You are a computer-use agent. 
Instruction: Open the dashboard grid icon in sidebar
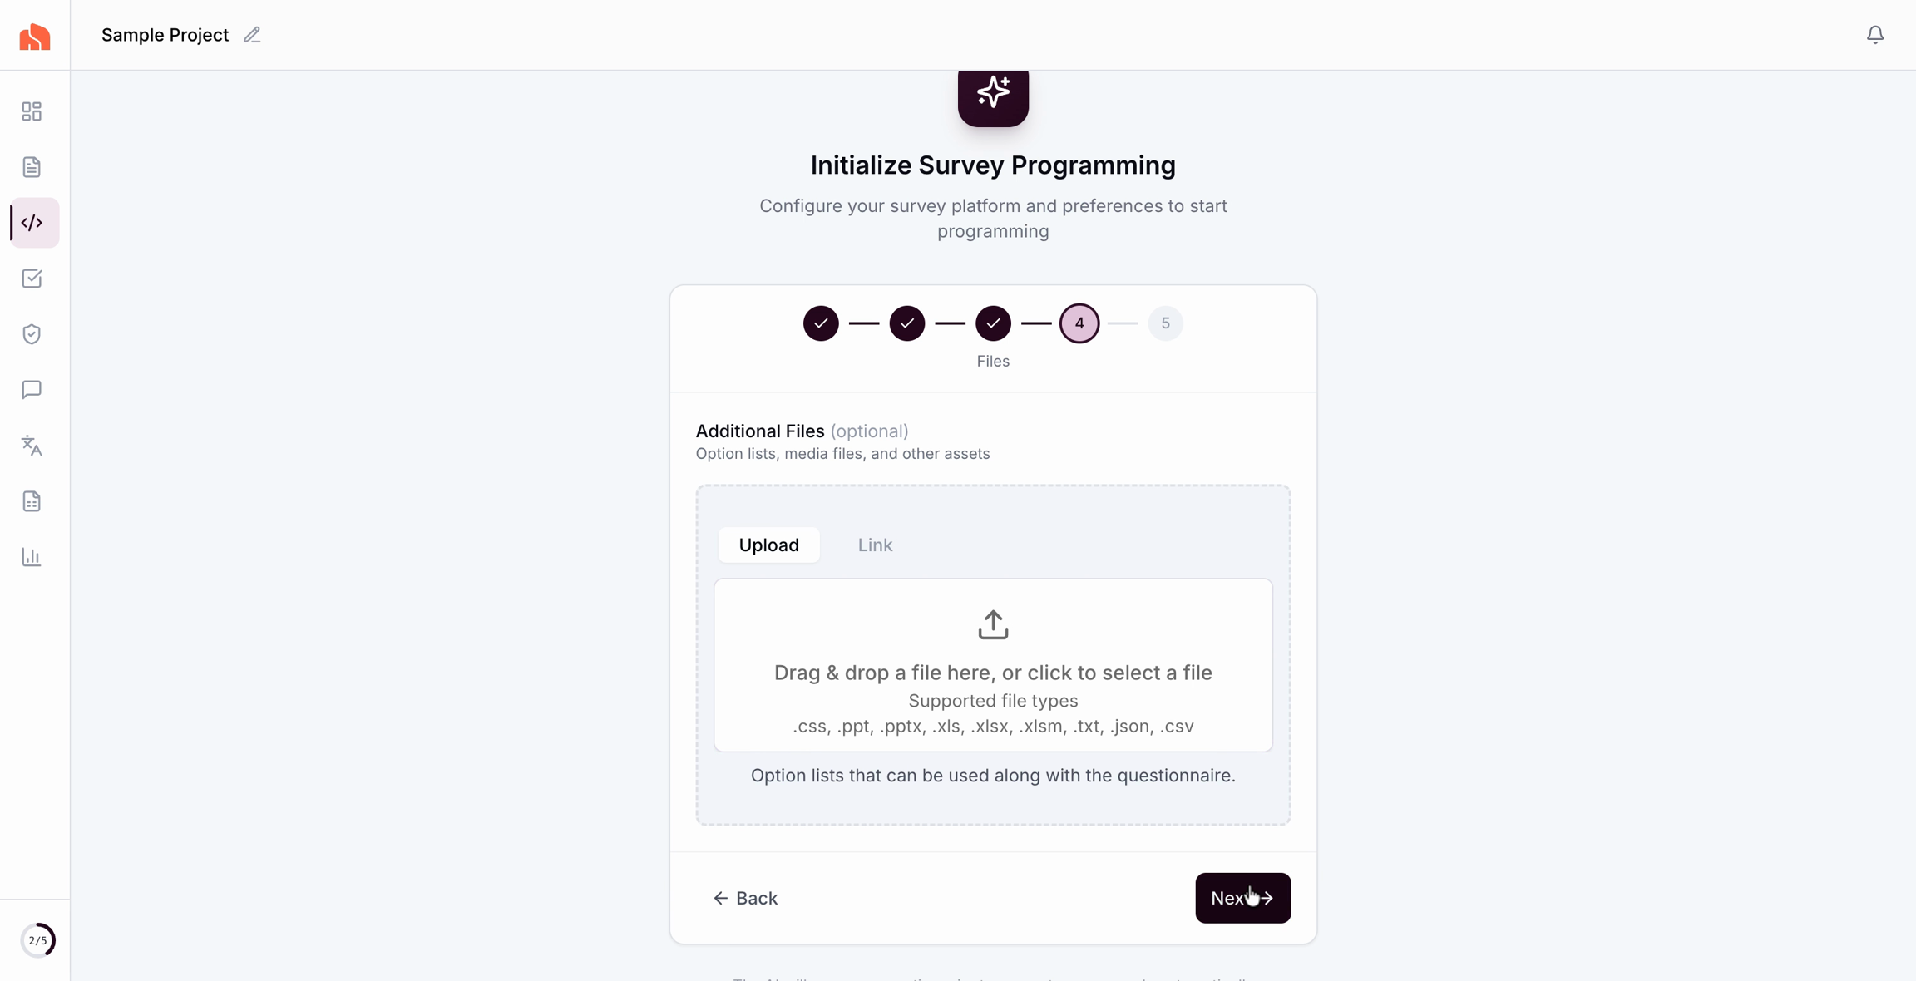point(32,111)
